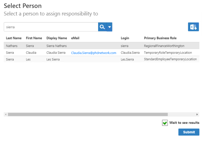The image size is (202, 141).
Task: Click the horizontal scrollbar thumb
Action: 88,115
